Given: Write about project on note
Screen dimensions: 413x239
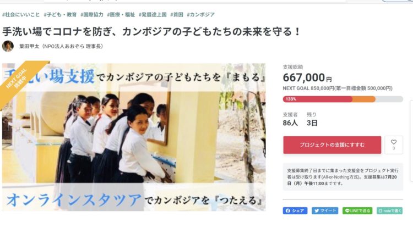Looking at the screenshot, I should pos(389,211).
